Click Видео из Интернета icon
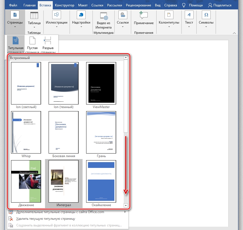Viewport: 243px width, 230px height. (x=104, y=16)
